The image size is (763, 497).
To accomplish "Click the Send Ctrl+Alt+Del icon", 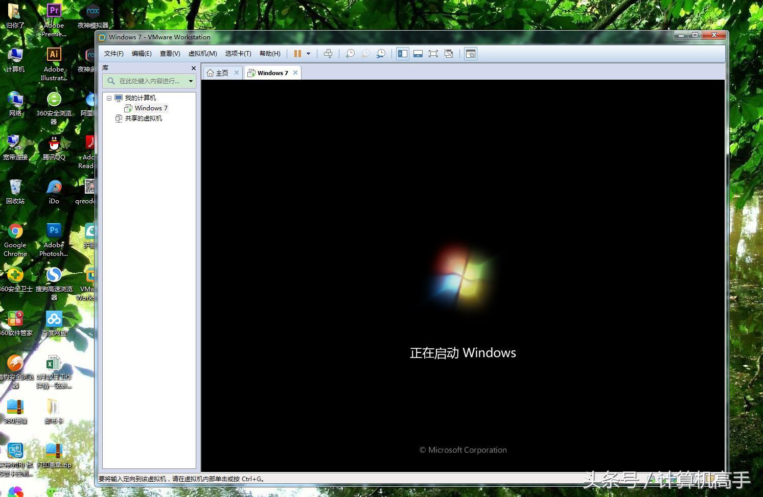I will click(x=328, y=54).
